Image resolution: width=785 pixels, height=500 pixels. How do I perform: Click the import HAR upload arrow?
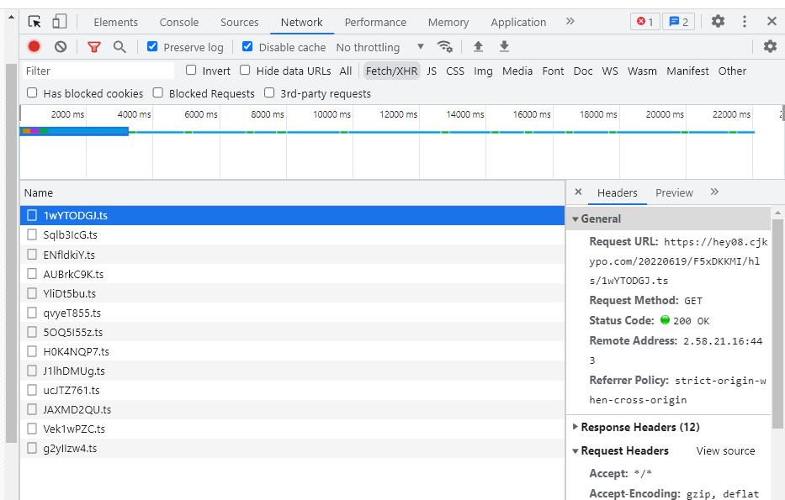(478, 47)
